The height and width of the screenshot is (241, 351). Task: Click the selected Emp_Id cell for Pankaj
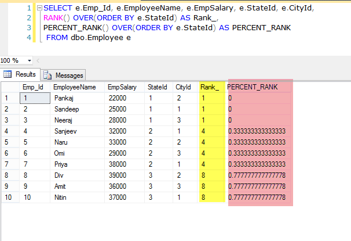35,98
